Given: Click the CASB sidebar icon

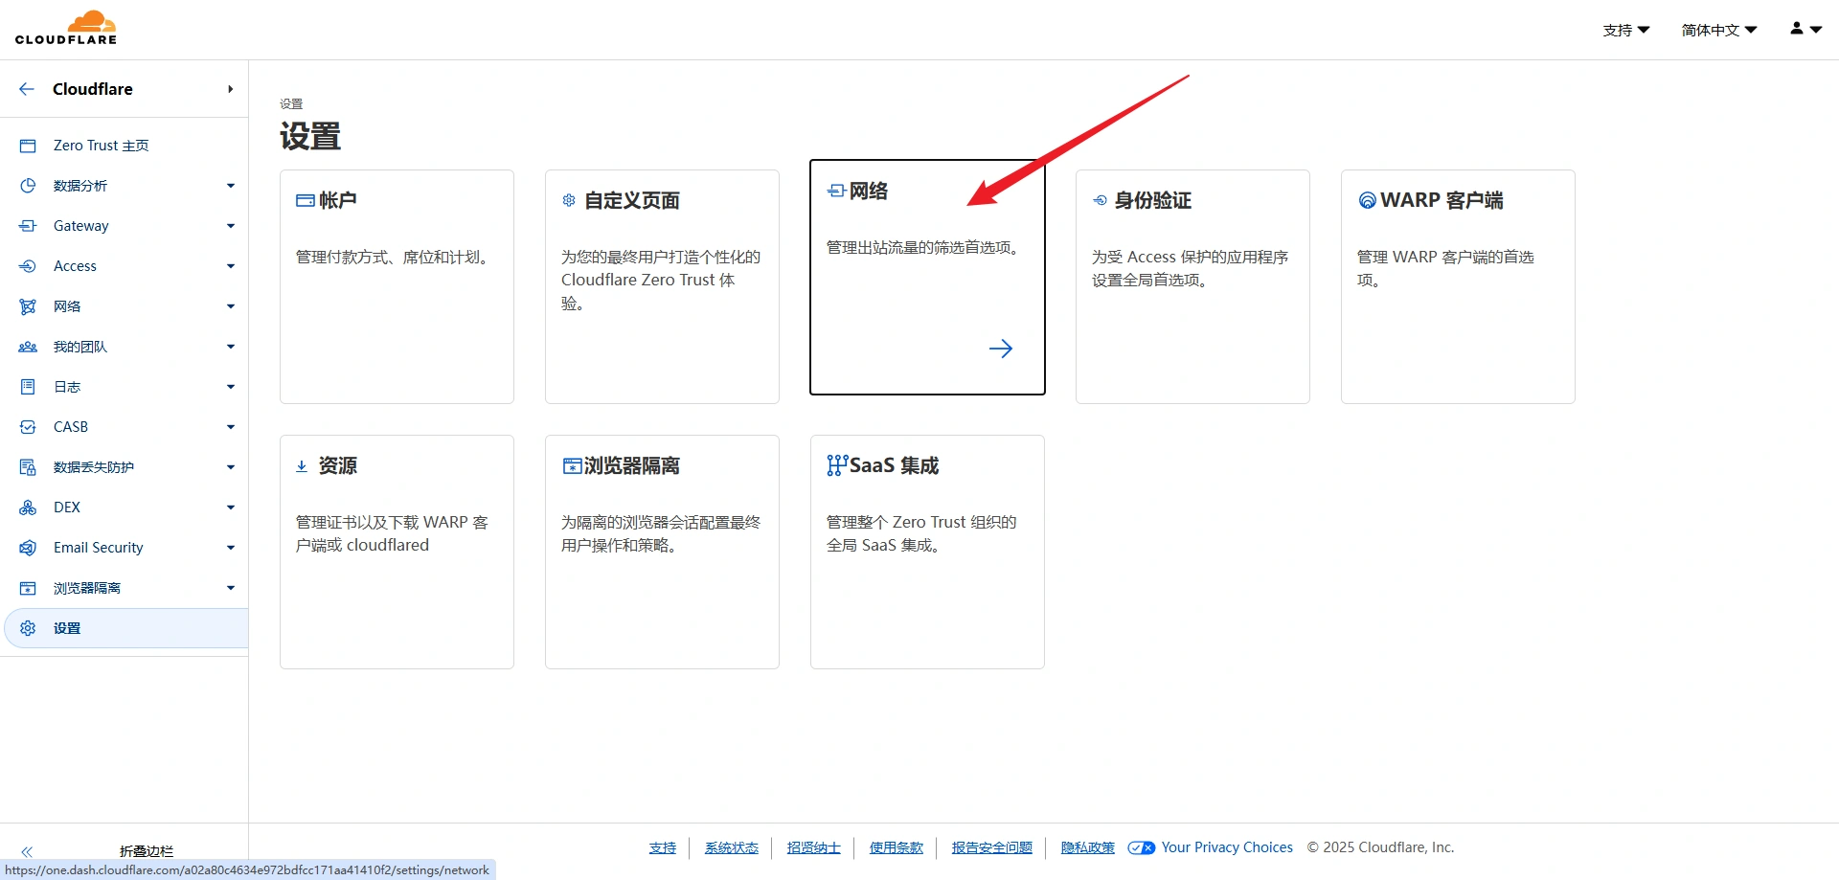Looking at the screenshot, I should pyautogui.click(x=28, y=427).
